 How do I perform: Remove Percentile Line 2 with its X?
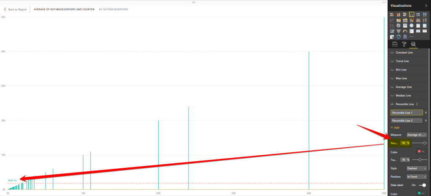(x=426, y=120)
